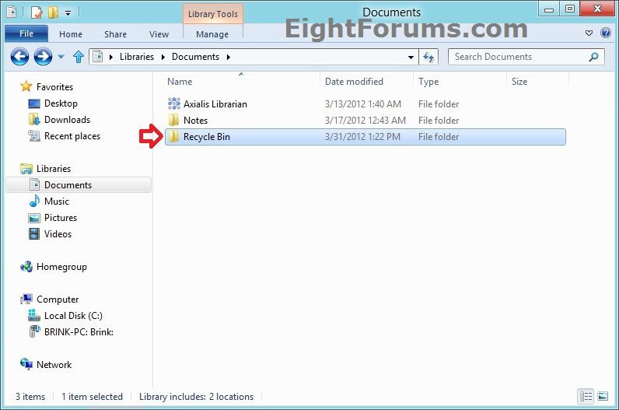The height and width of the screenshot is (410, 619).
Task: Select Favorites in the navigation pane
Action: point(54,87)
